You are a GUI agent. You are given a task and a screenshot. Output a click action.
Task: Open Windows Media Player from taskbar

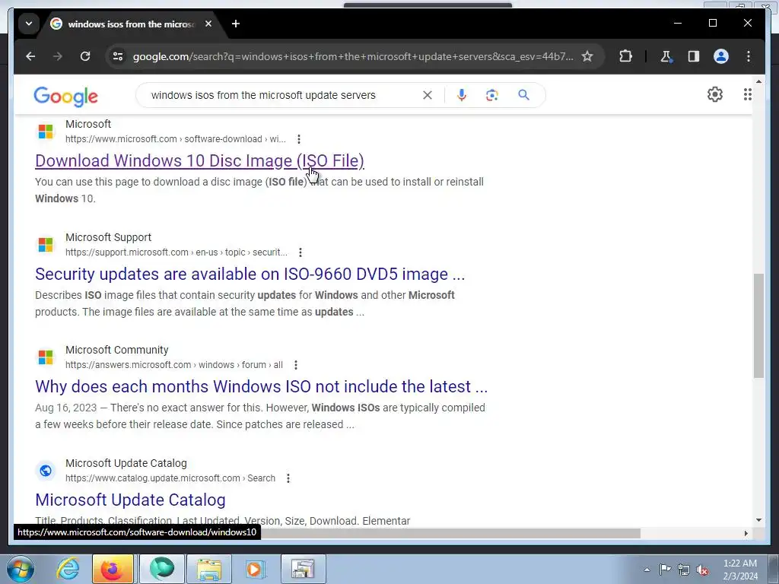point(255,569)
